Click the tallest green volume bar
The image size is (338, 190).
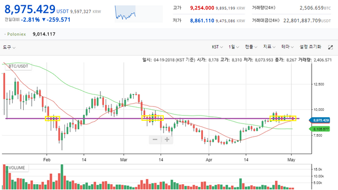62,177
